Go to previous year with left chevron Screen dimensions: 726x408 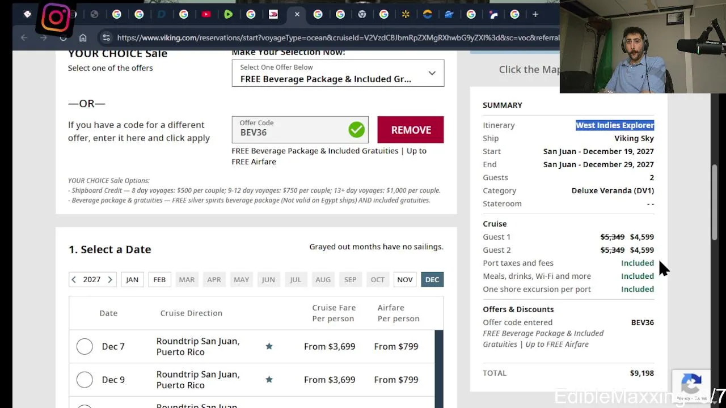click(x=74, y=279)
